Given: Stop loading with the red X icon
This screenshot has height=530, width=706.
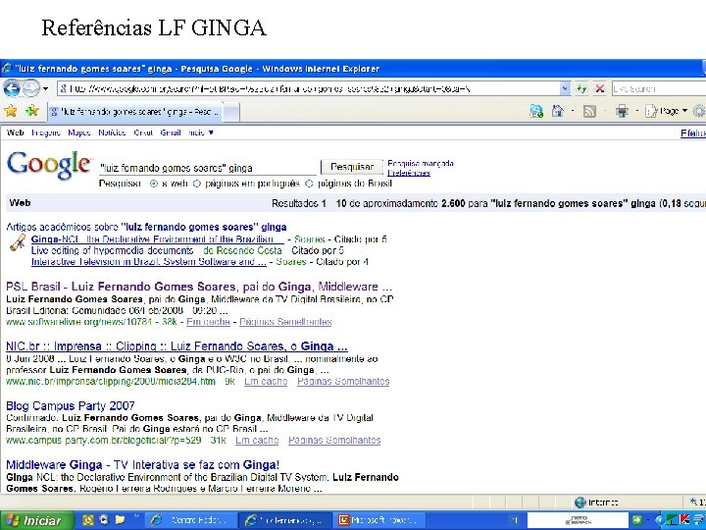Looking at the screenshot, I should pos(600,88).
